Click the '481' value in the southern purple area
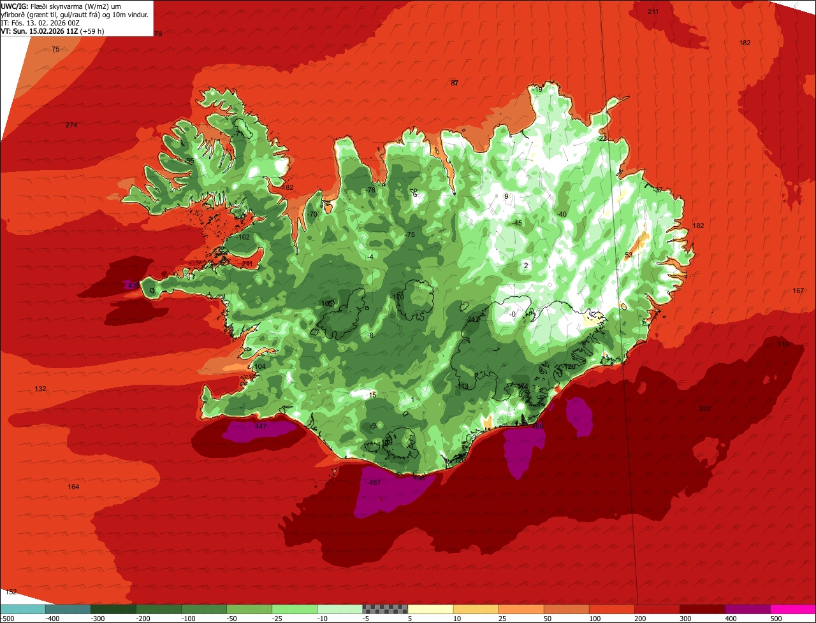Image resolution: width=816 pixels, height=623 pixels. pyautogui.click(x=375, y=482)
